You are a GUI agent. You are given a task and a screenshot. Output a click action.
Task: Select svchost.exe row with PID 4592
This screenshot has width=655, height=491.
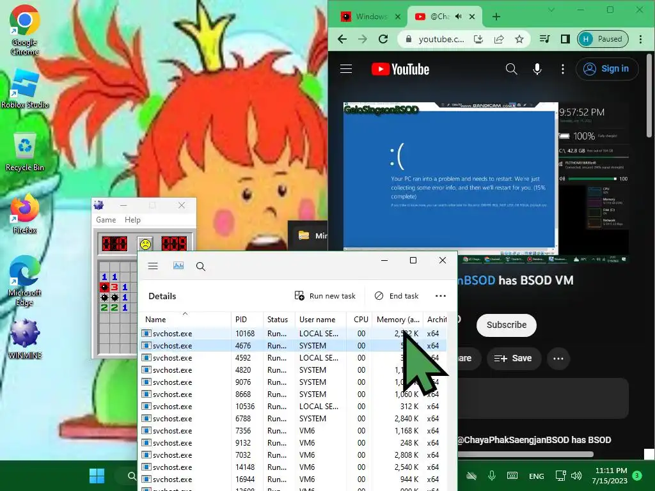pyautogui.click(x=294, y=358)
